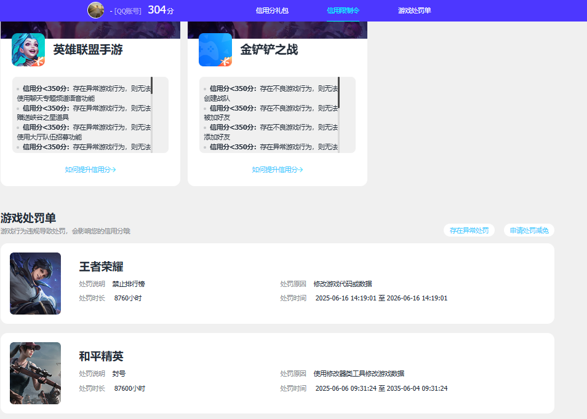Click the 和平精英 game artwork
The height and width of the screenshot is (419, 587).
coord(35,372)
